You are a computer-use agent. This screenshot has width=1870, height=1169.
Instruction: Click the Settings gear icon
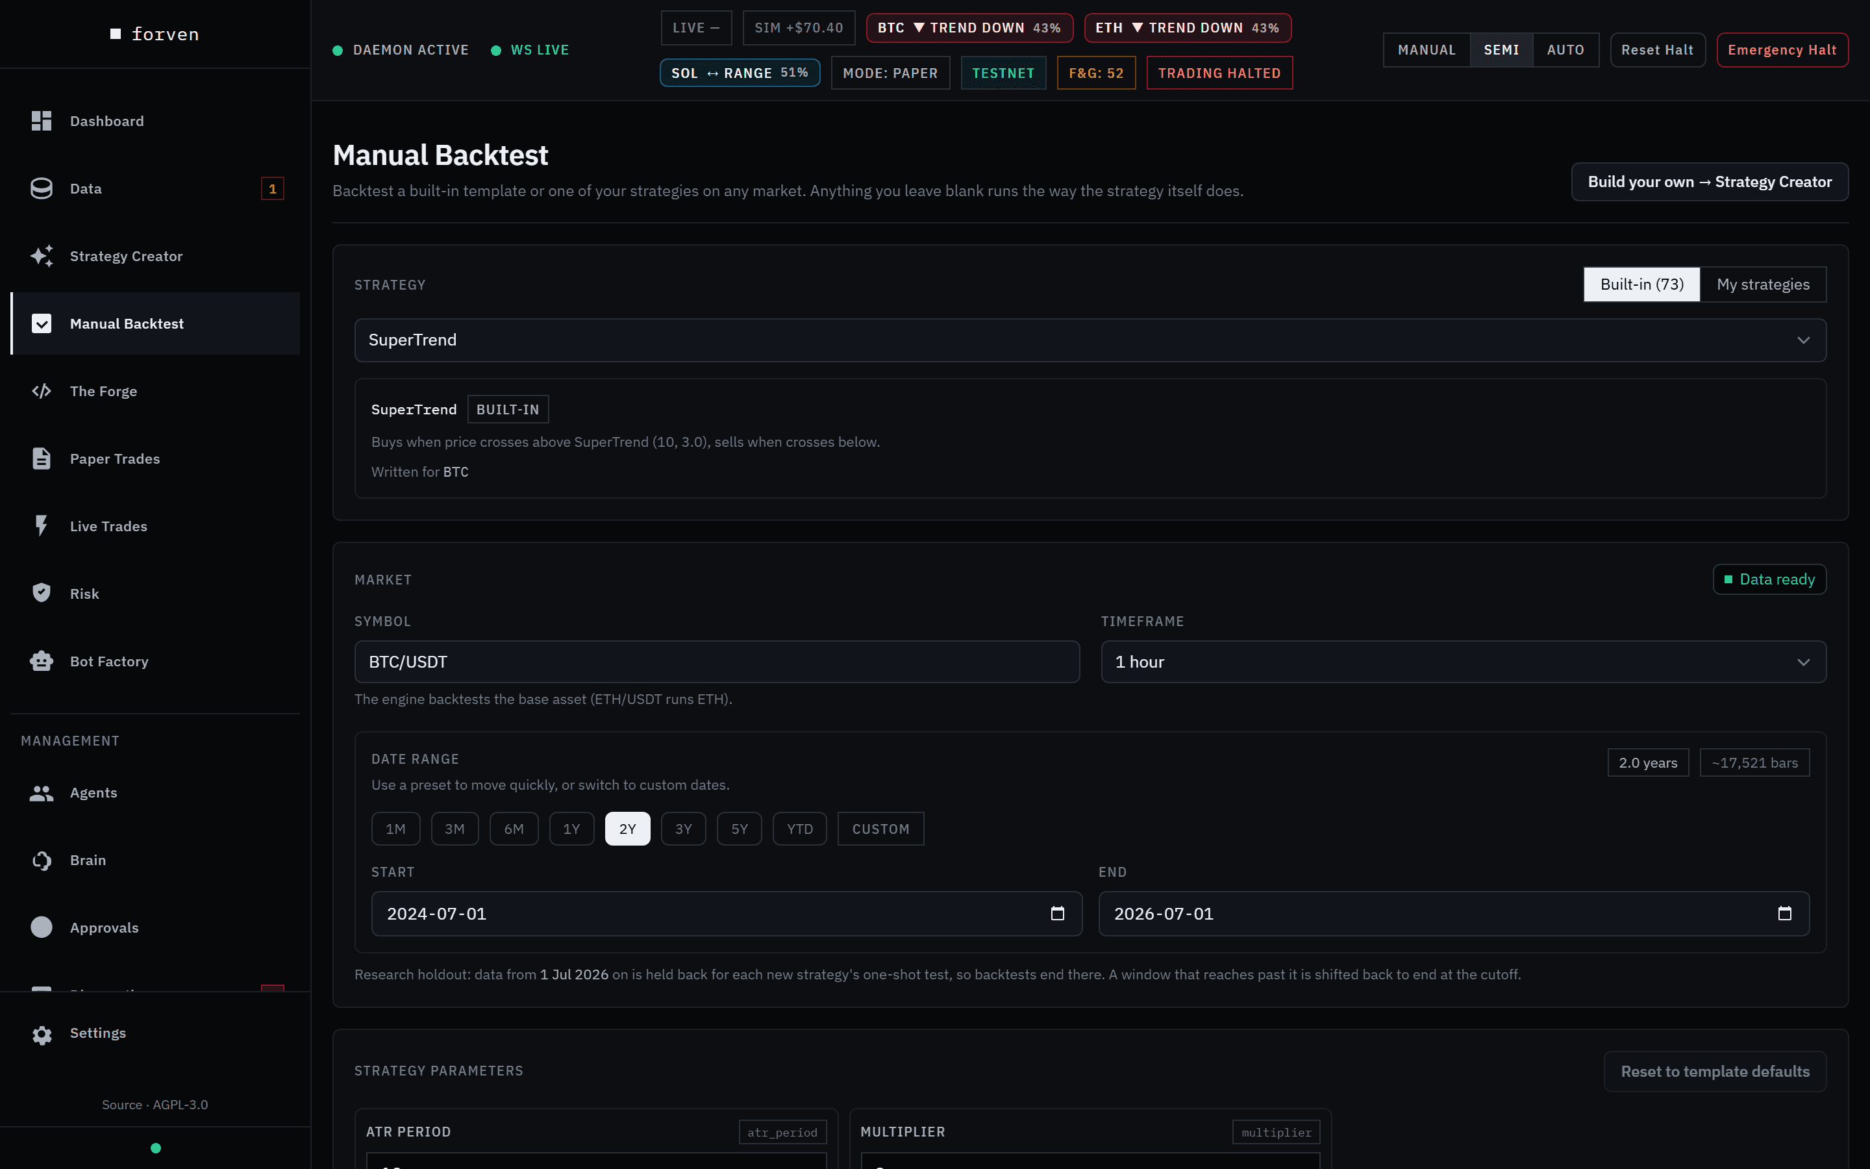pyautogui.click(x=41, y=1034)
